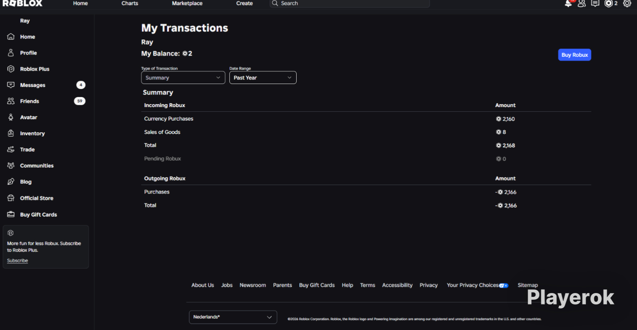
Task: Click the Home house icon in sidebar
Action: (11, 37)
